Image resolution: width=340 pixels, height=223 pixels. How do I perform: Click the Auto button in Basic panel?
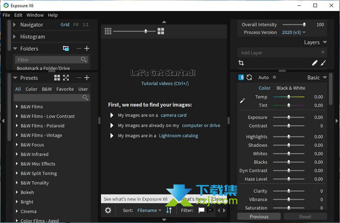(263, 77)
